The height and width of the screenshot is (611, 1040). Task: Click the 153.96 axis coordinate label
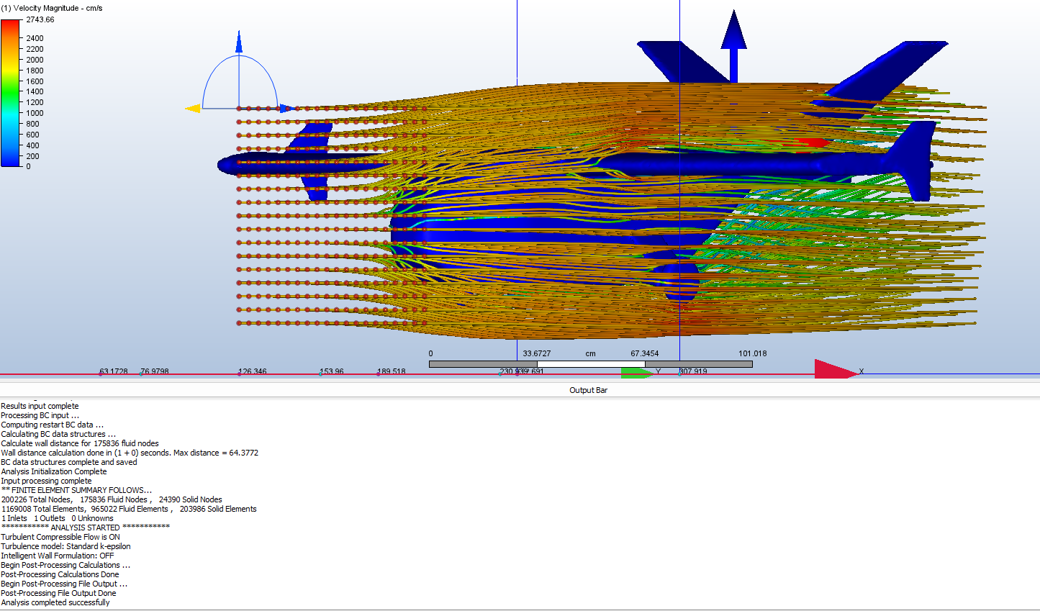(332, 371)
